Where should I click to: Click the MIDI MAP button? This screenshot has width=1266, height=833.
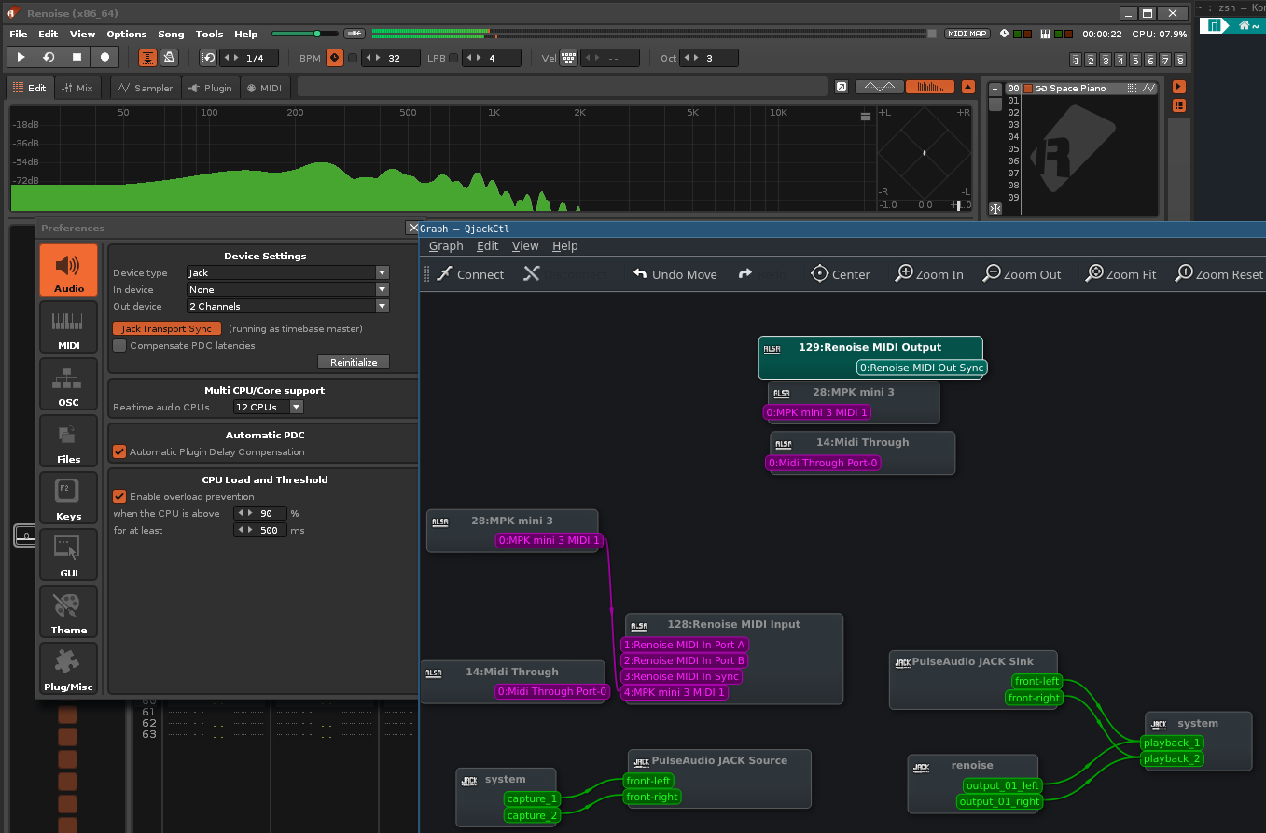click(967, 34)
